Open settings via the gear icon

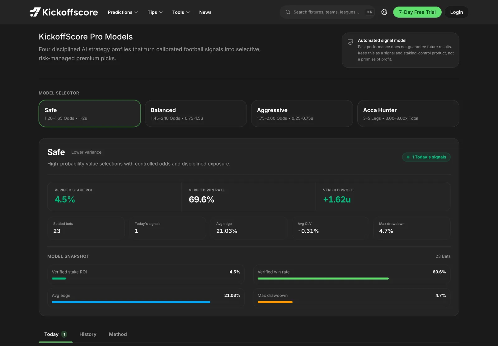tap(384, 12)
